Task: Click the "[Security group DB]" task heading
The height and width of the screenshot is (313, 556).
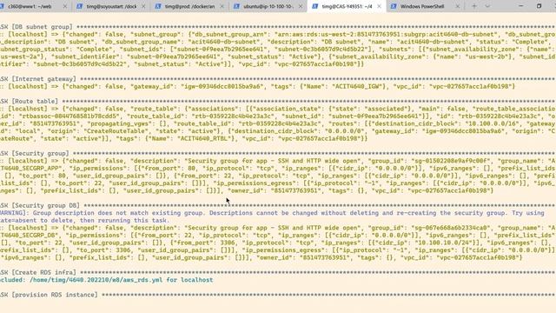Action: coord(45,206)
